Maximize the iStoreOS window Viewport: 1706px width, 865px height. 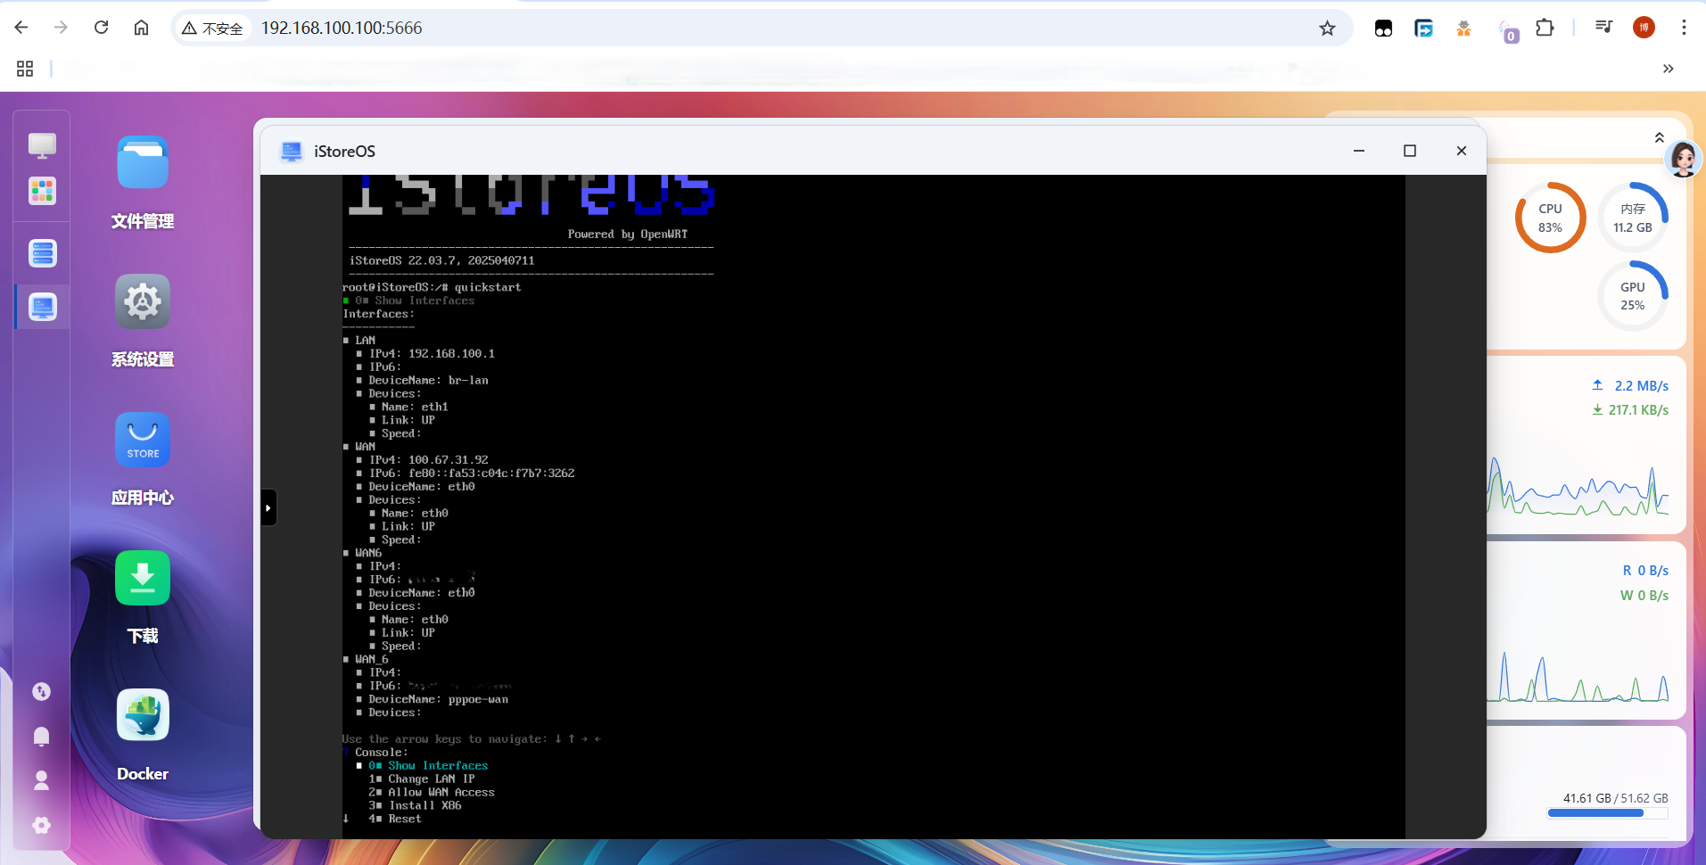1410,151
